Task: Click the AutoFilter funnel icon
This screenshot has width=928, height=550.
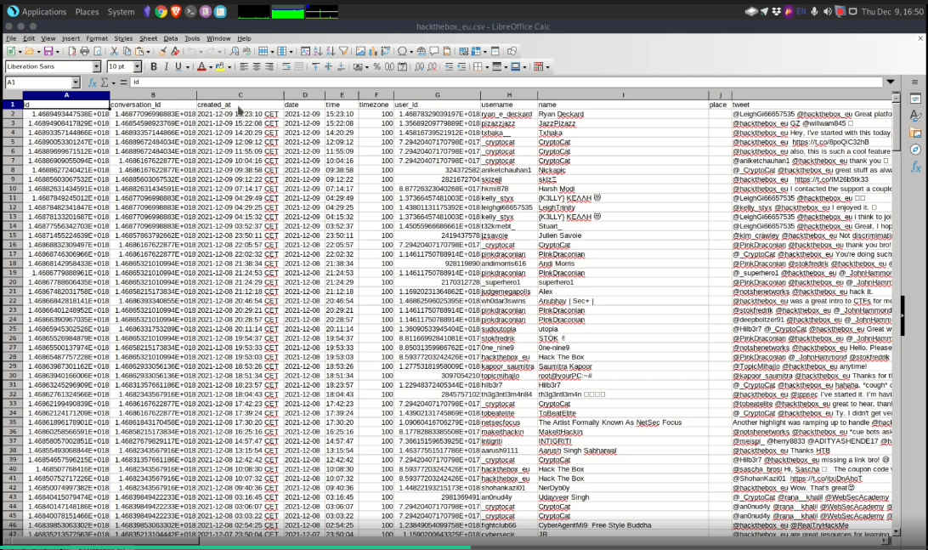Action: tap(343, 52)
